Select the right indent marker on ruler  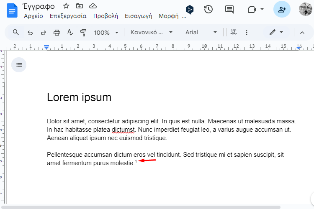299,48
